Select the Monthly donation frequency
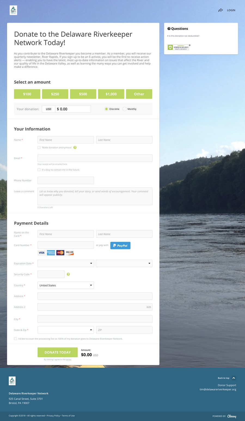 tap(124, 109)
